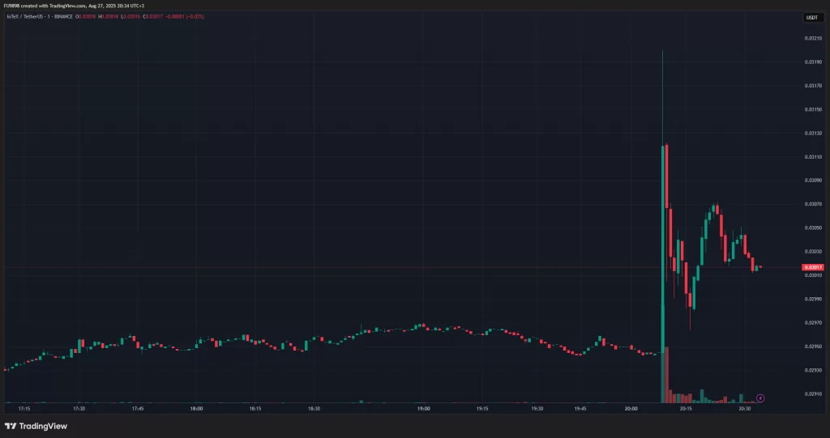This screenshot has height=438, width=830.
Task: Click the largest red volume bar
Action: pos(666,375)
